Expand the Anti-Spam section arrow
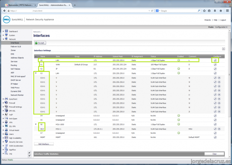This screenshot has width=232, height=165. point(3,118)
